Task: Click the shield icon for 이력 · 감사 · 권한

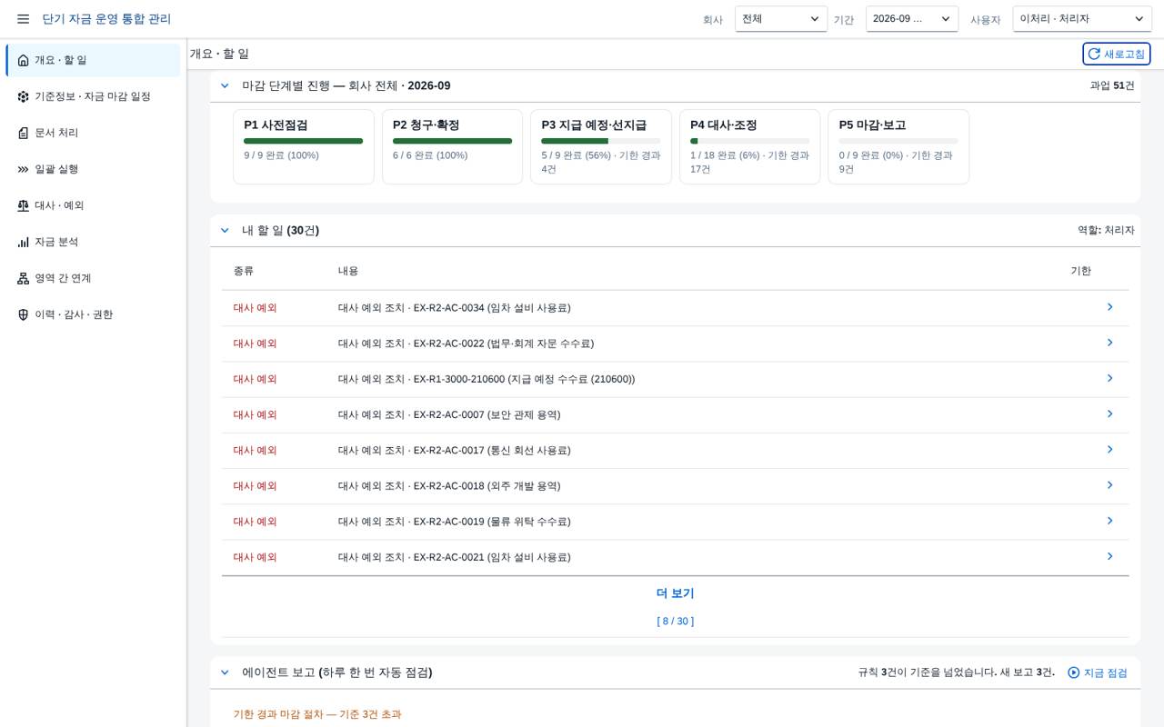Action: (24, 314)
